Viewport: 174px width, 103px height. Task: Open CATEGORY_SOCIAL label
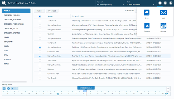11,29
